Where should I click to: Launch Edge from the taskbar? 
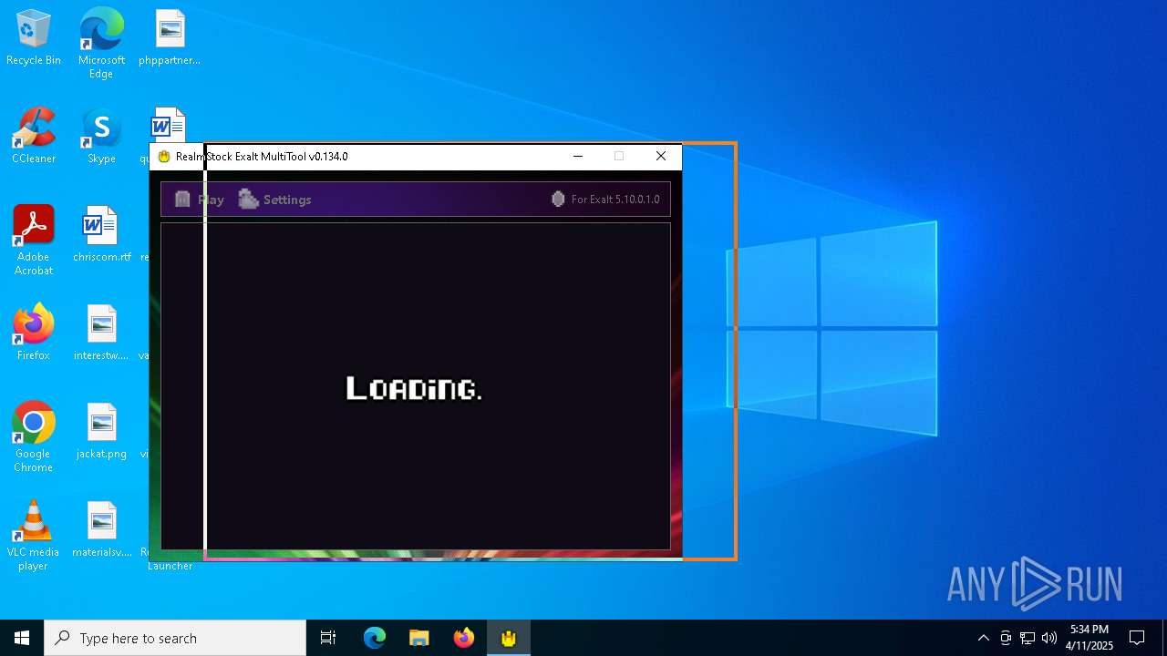pyautogui.click(x=375, y=638)
